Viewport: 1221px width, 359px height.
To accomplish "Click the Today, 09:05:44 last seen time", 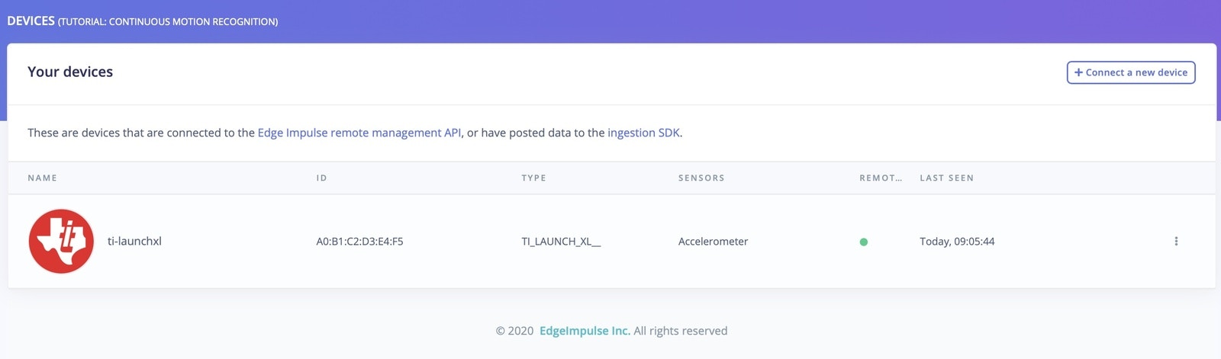I will pyautogui.click(x=957, y=241).
